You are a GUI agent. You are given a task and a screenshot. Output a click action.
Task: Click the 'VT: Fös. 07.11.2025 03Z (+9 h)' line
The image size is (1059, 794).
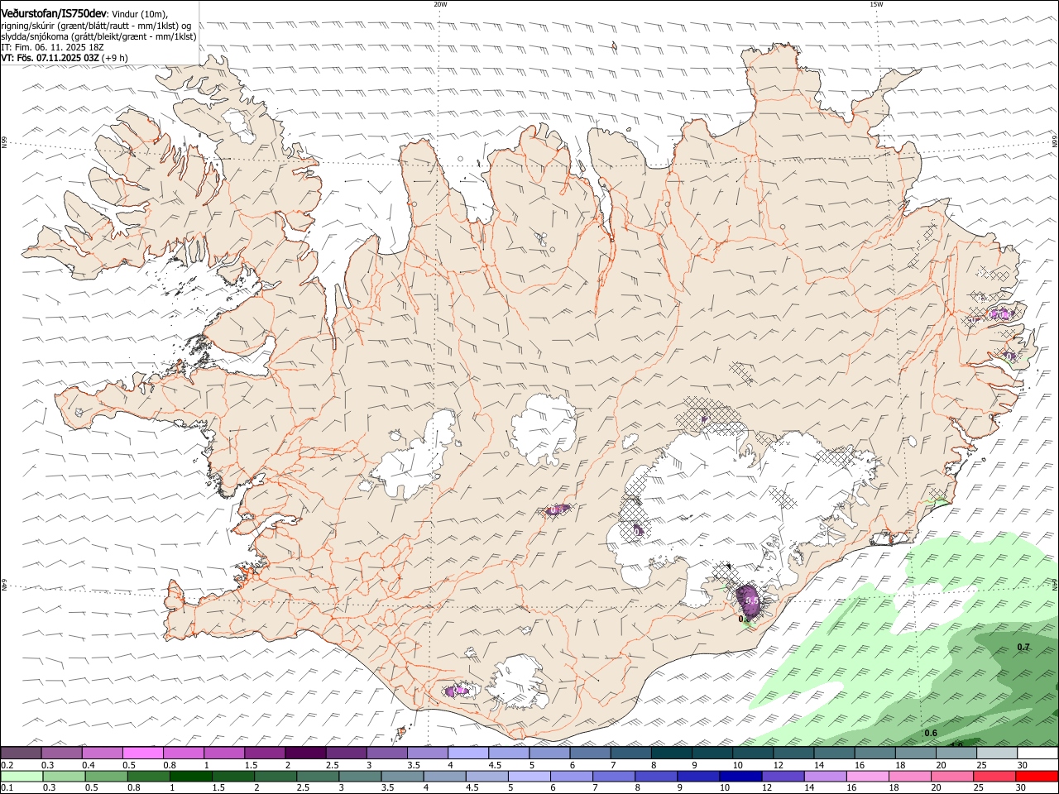click(x=65, y=58)
